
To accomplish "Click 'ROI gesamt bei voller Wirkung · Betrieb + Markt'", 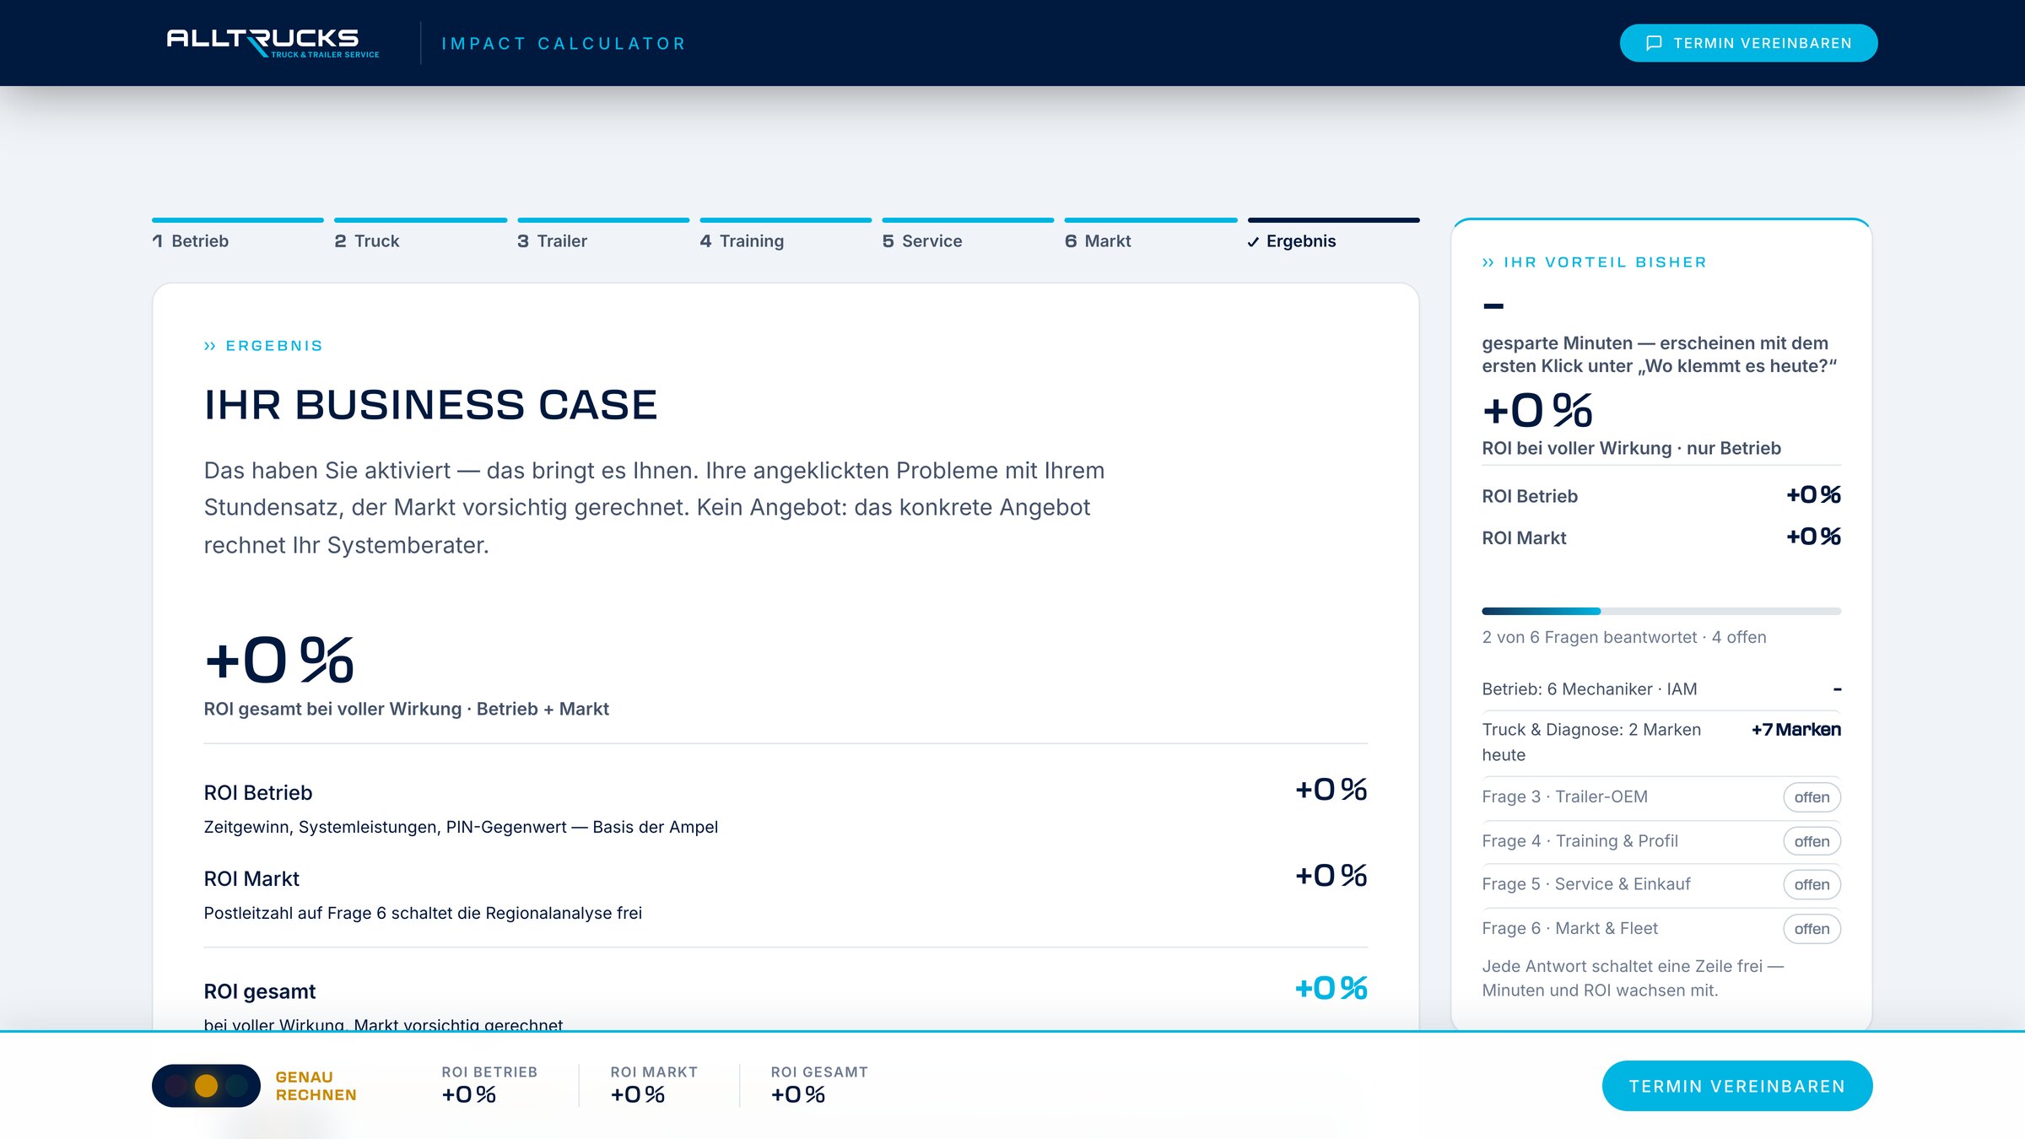I will click(x=406, y=709).
